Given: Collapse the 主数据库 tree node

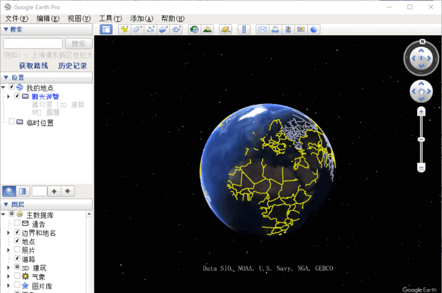Looking at the screenshot, I should pyautogui.click(x=3, y=214).
